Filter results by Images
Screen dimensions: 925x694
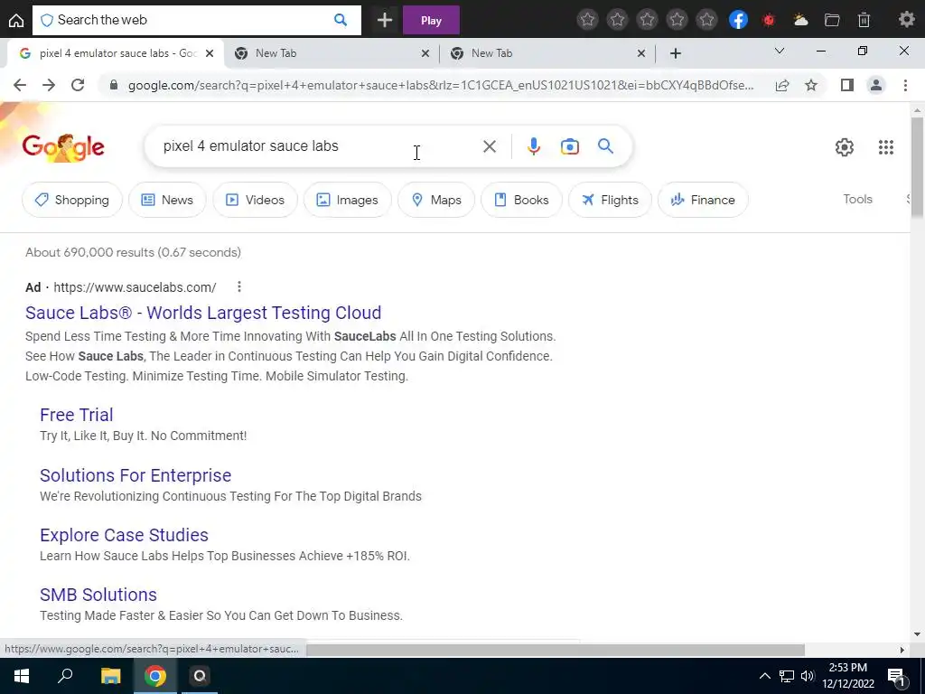pos(348,200)
